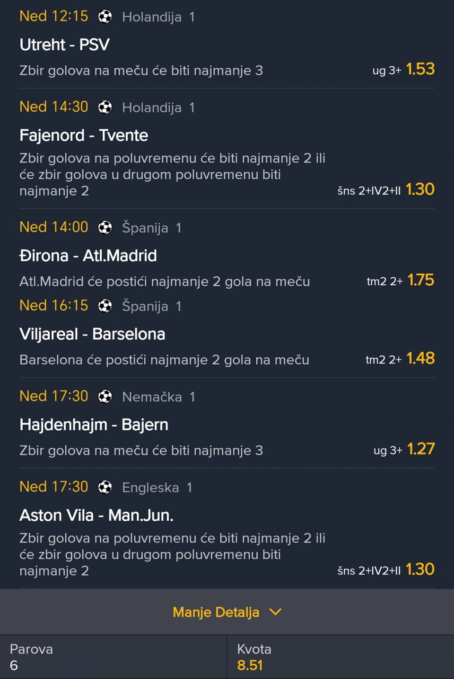The image size is (454, 679).
Task: Click the soccer ball icon beside Nemačka
Action: [105, 397]
